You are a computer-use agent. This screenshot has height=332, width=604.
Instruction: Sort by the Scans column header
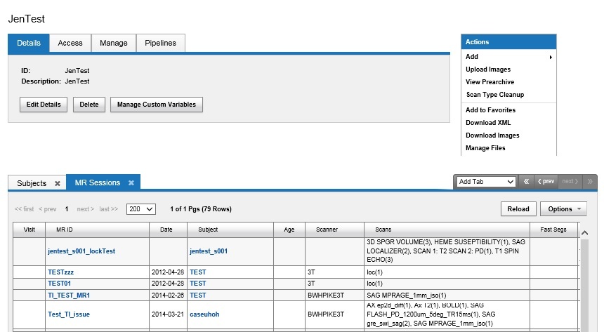447,230
